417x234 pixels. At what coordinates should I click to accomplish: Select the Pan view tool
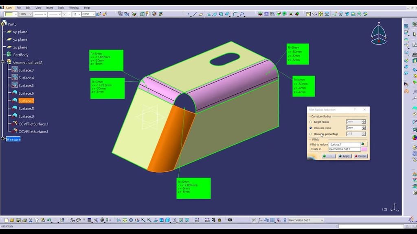(131, 220)
